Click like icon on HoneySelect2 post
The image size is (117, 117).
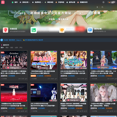tap(56, 79)
